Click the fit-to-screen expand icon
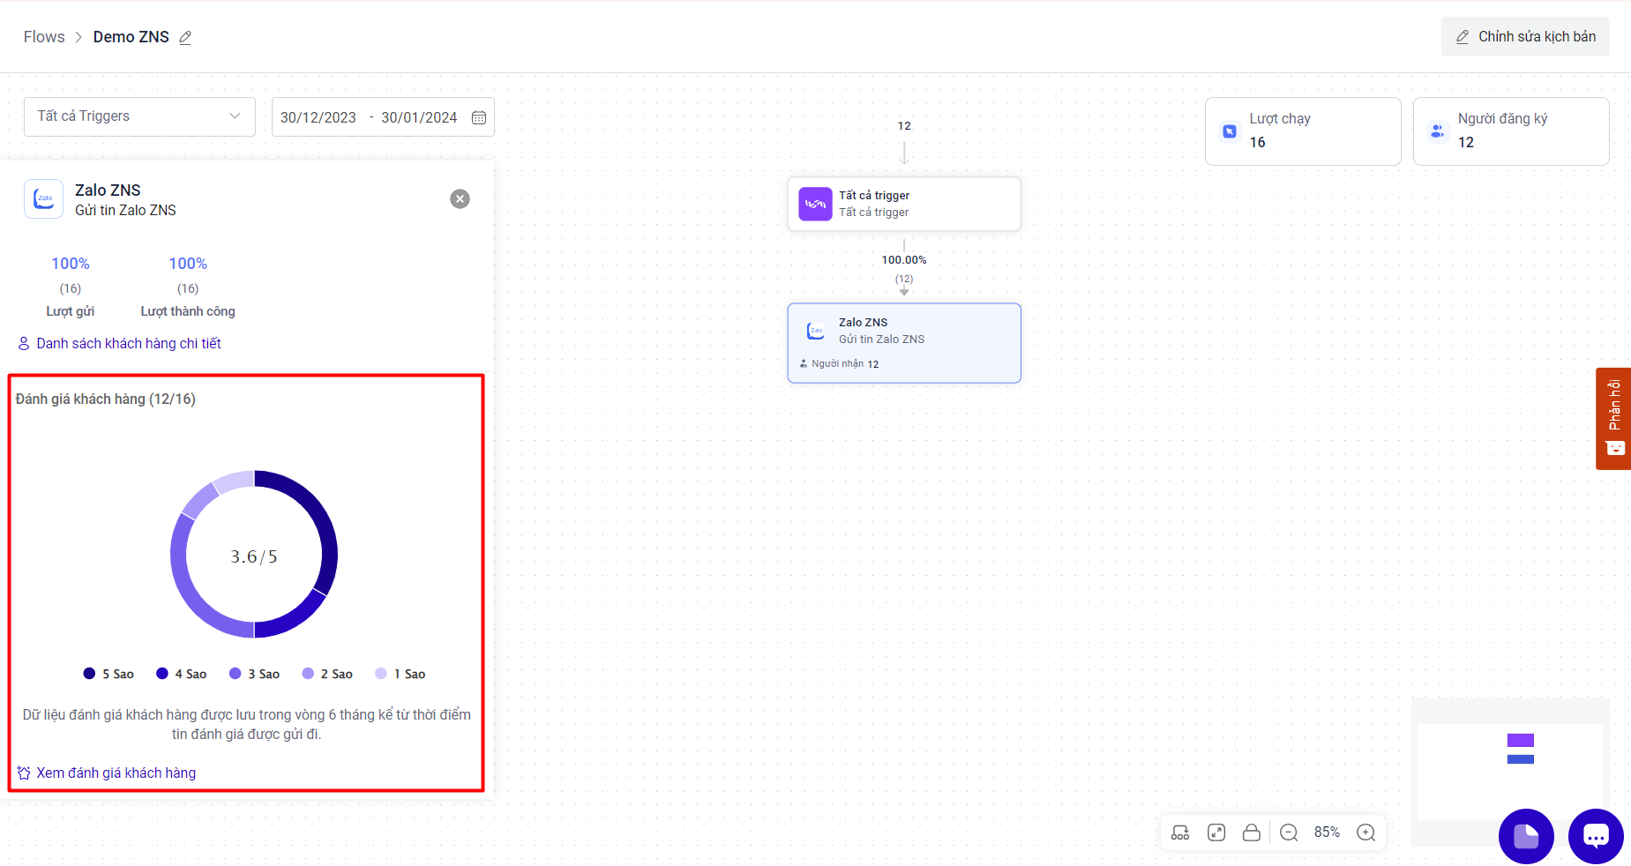The width and height of the screenshot is (1631, 866). (x=1216, y=832)
